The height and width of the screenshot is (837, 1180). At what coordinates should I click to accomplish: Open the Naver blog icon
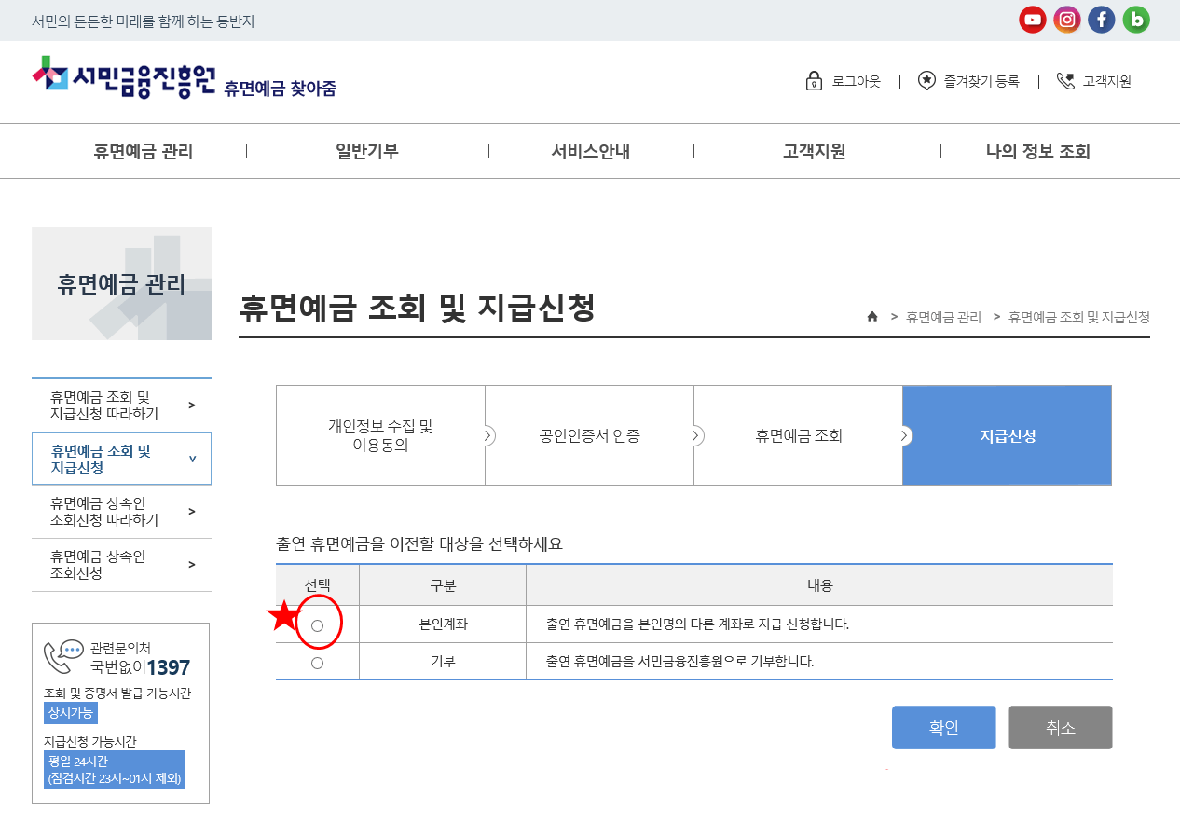1135,20
